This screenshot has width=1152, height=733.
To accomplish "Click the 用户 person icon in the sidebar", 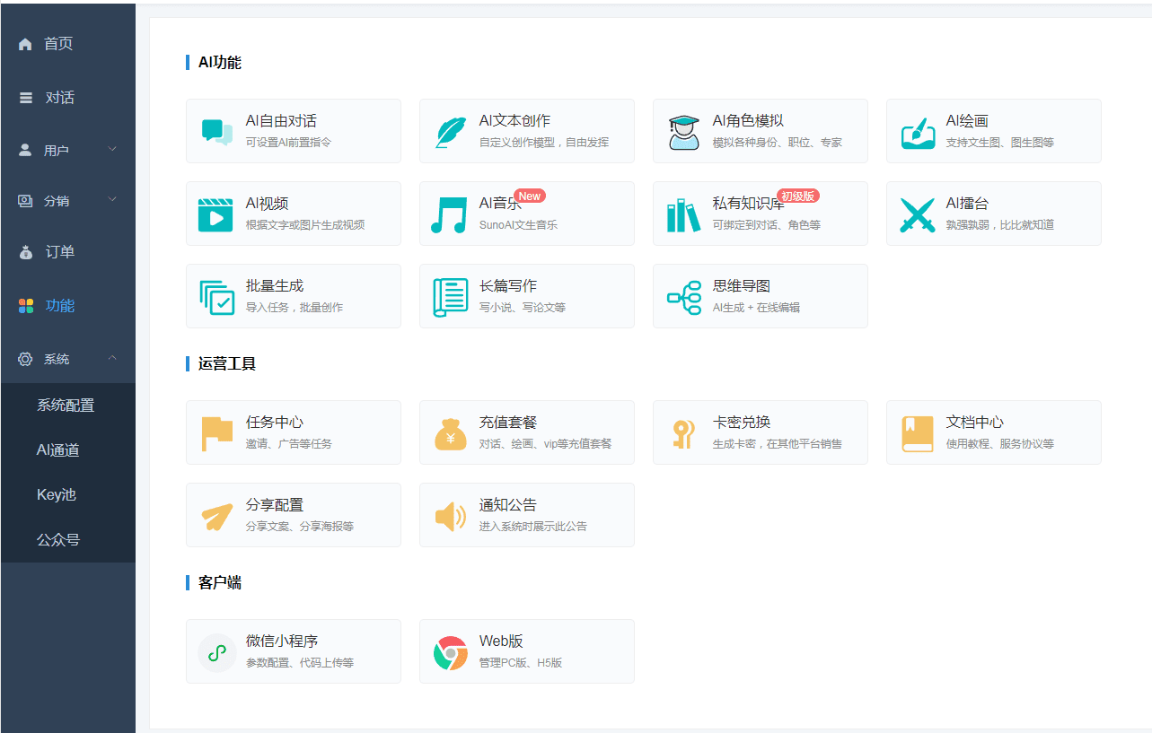I will point(25,150).
